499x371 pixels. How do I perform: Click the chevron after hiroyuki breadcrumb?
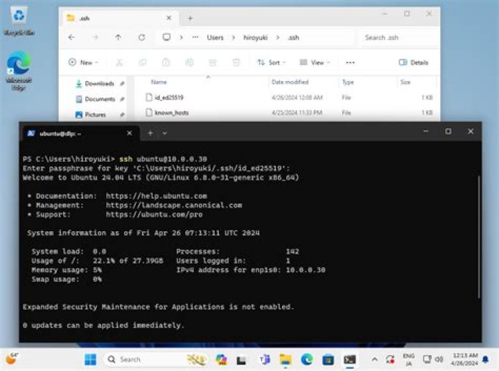pyautogui.click(x=277, y=37)
